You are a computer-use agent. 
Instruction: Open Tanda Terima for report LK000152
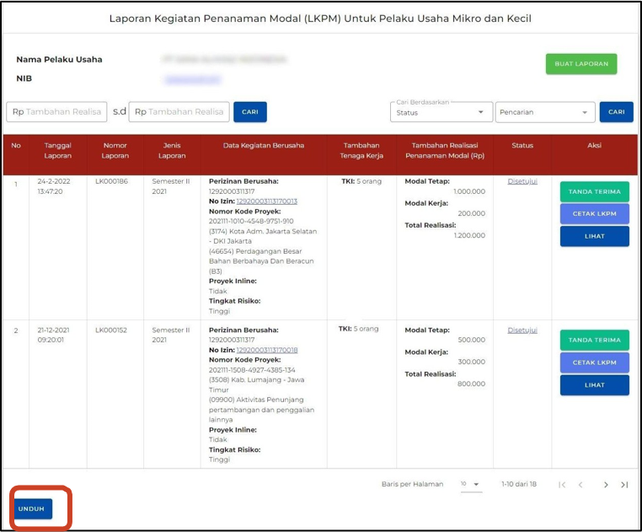pos(594,340)
